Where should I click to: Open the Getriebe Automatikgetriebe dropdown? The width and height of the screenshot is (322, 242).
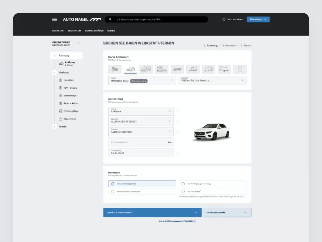click(141, 132)
